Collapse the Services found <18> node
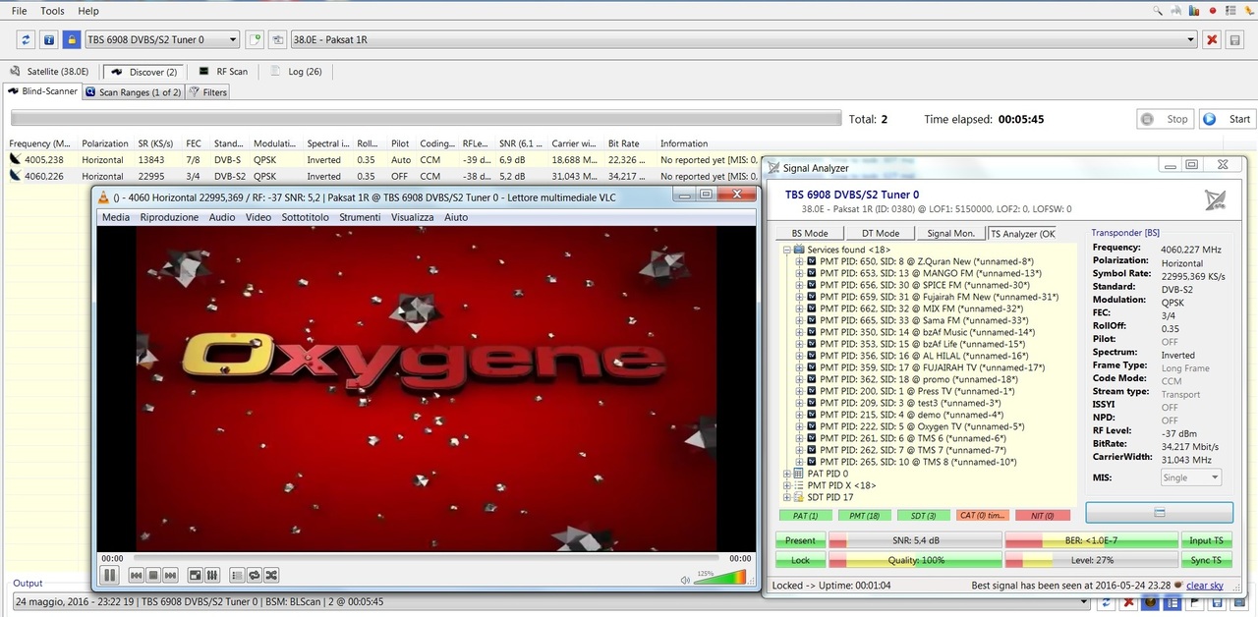 click(786, 251)
